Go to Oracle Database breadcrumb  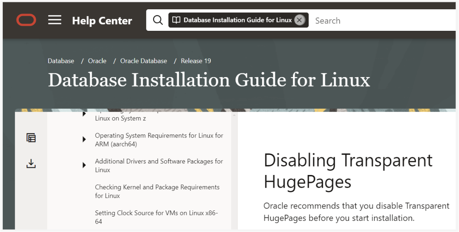[x=144, y=61]
